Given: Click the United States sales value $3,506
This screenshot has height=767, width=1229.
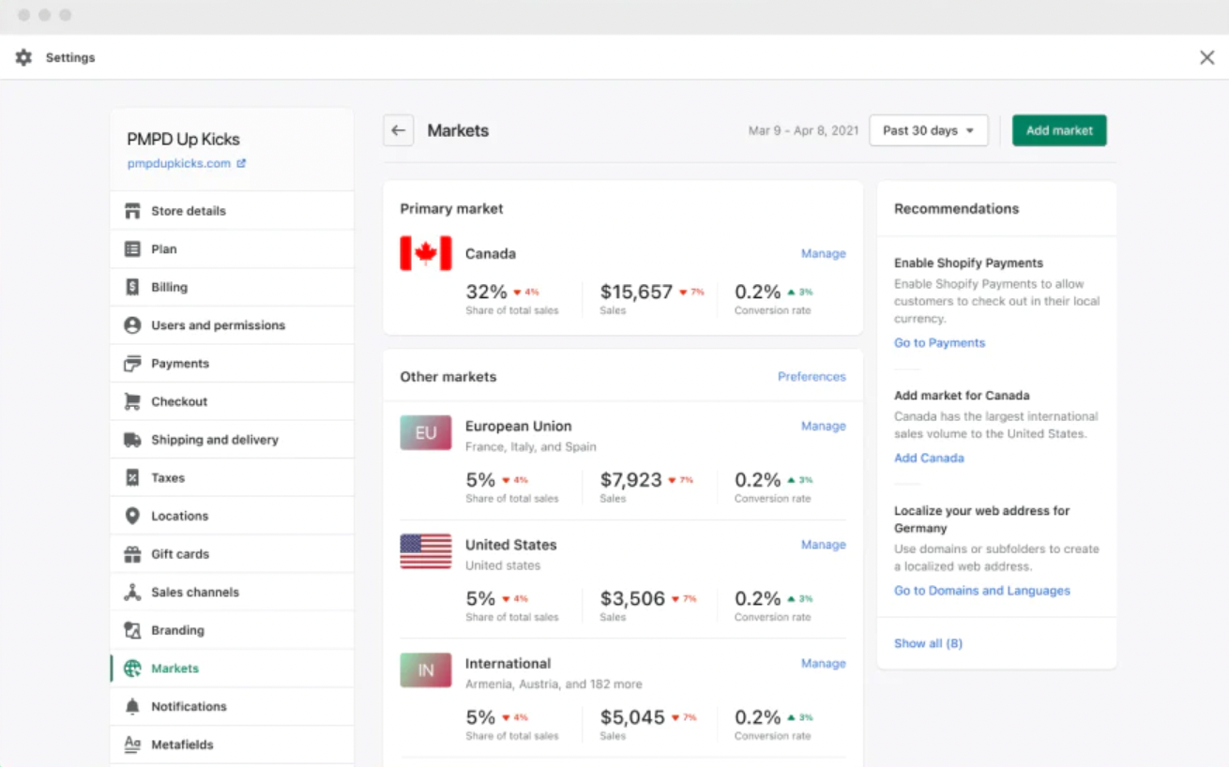Looking at the screenshot, I should (x=632, y=598).
